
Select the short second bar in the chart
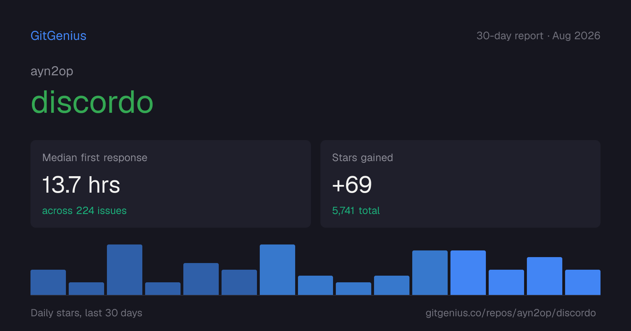pyautogui.click(x=86, y=289)
